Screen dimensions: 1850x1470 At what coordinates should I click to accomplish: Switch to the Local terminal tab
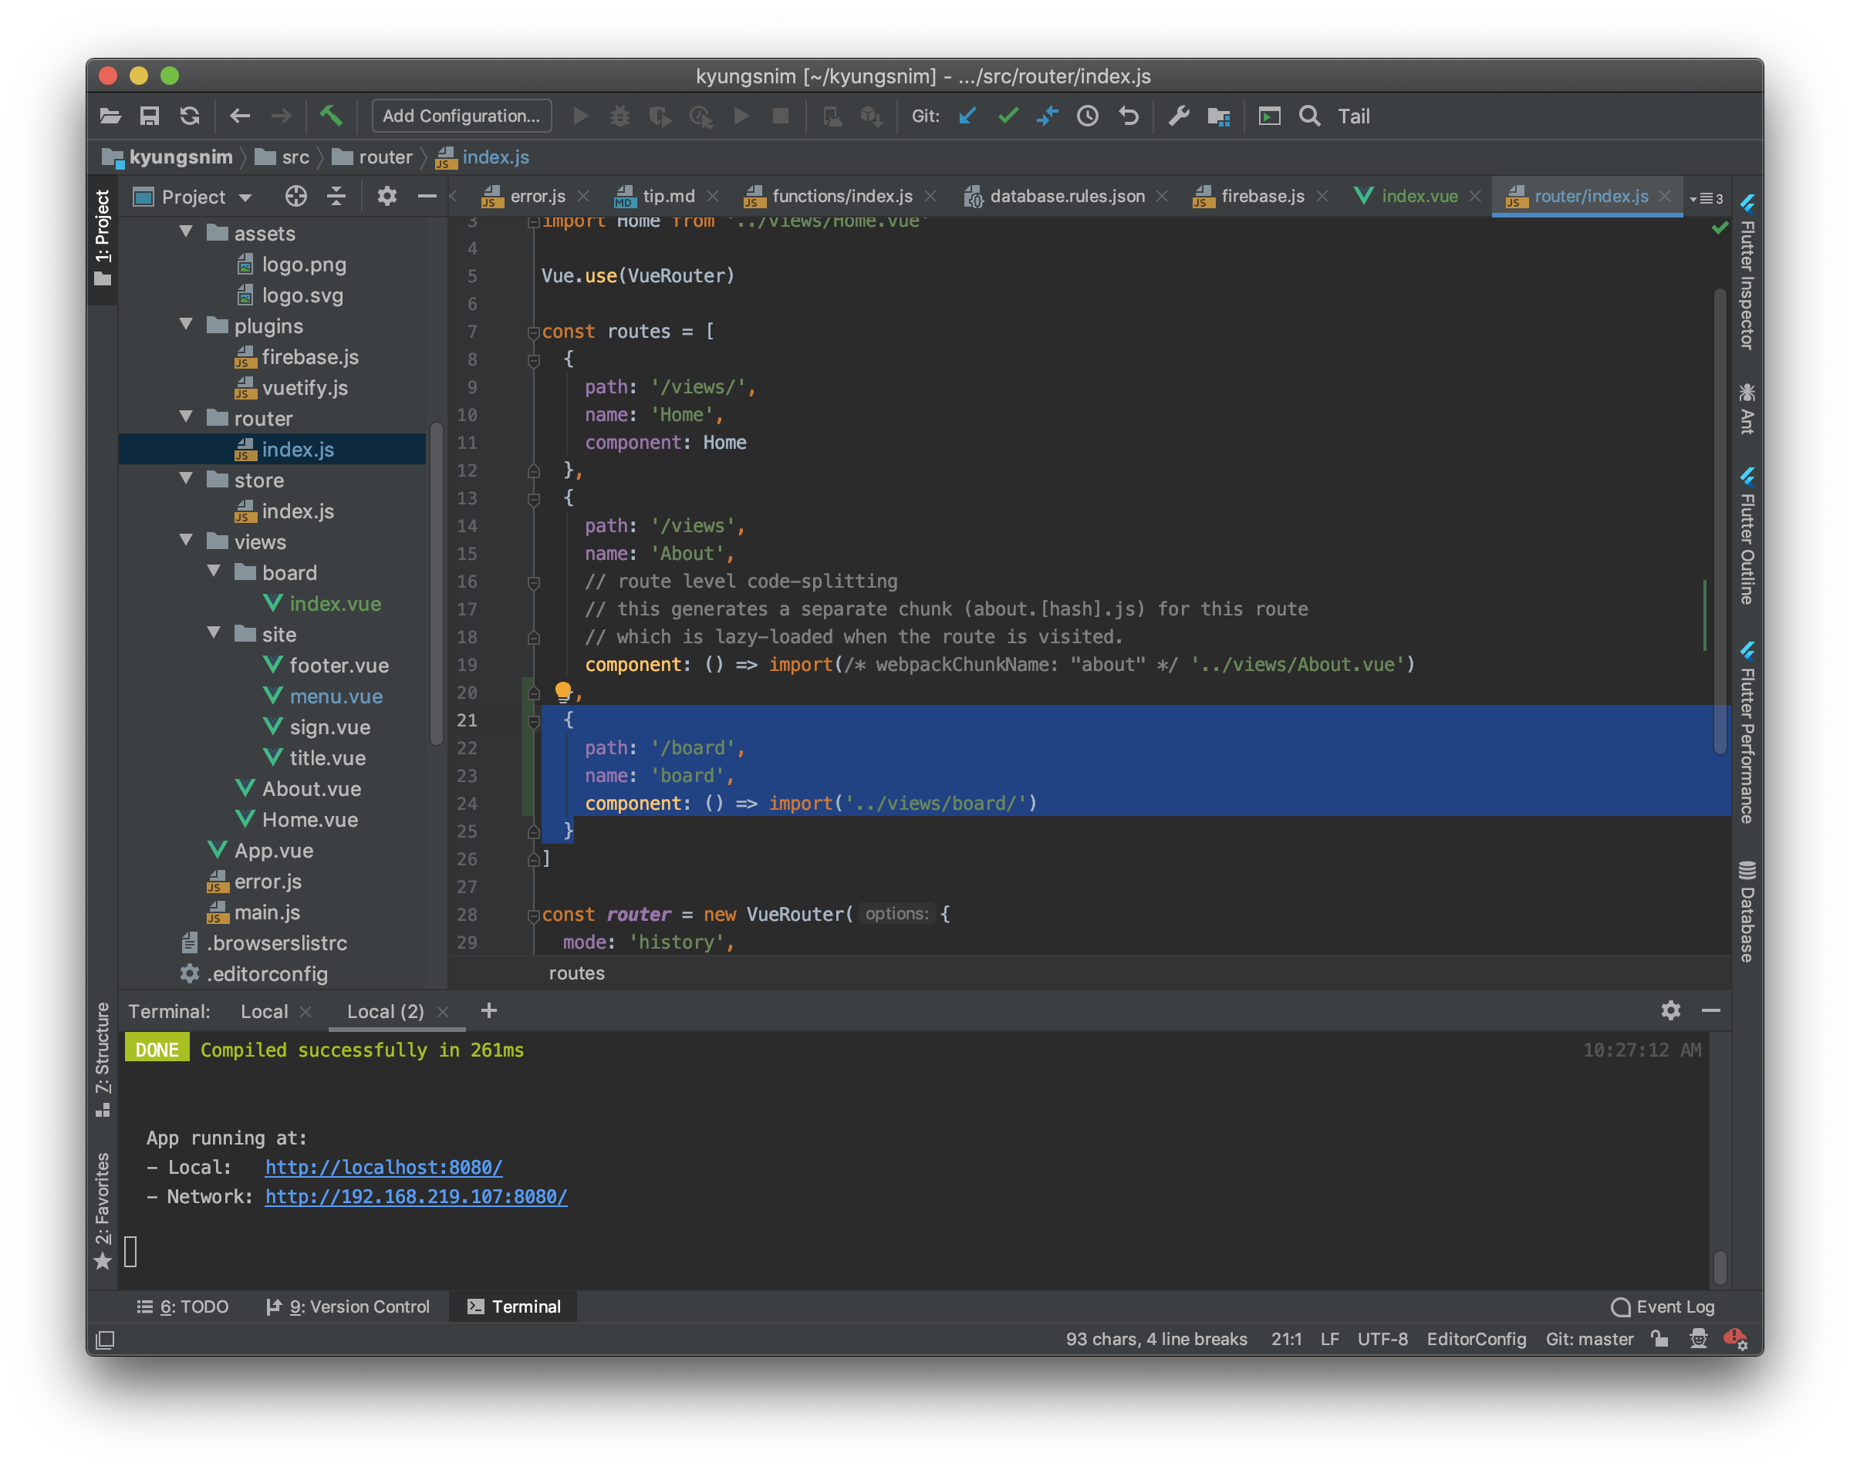[263, 1011]
